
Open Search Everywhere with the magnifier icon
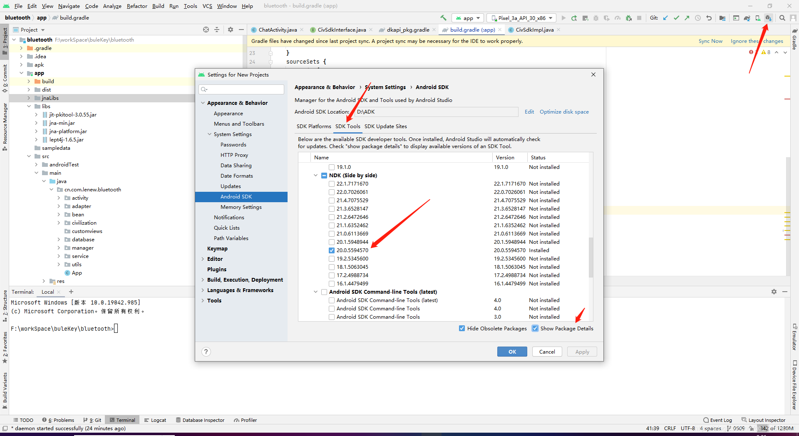pos(782,18)
